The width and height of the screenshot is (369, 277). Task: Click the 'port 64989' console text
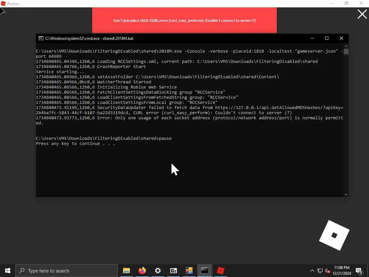click(x=48, y=56)
